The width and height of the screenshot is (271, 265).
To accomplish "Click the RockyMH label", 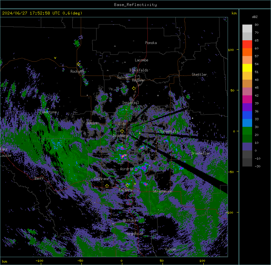I will pos(77,71).
